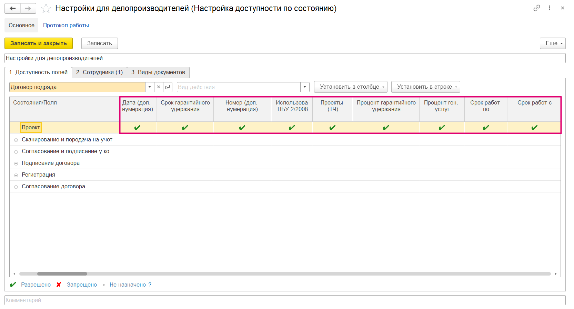The width and height of the screenshot is (574, 309).
Task: Toggle the Дата (доп. нумерация) checkmark for Проект
Action: [x=138, y=128]
